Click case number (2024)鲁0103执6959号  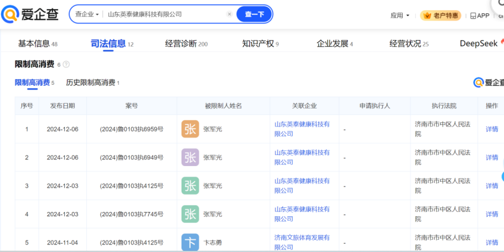[x=131, y=129]
